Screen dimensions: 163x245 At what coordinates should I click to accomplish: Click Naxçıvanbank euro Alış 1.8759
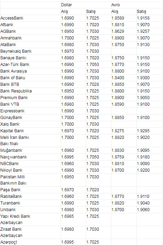118,157
